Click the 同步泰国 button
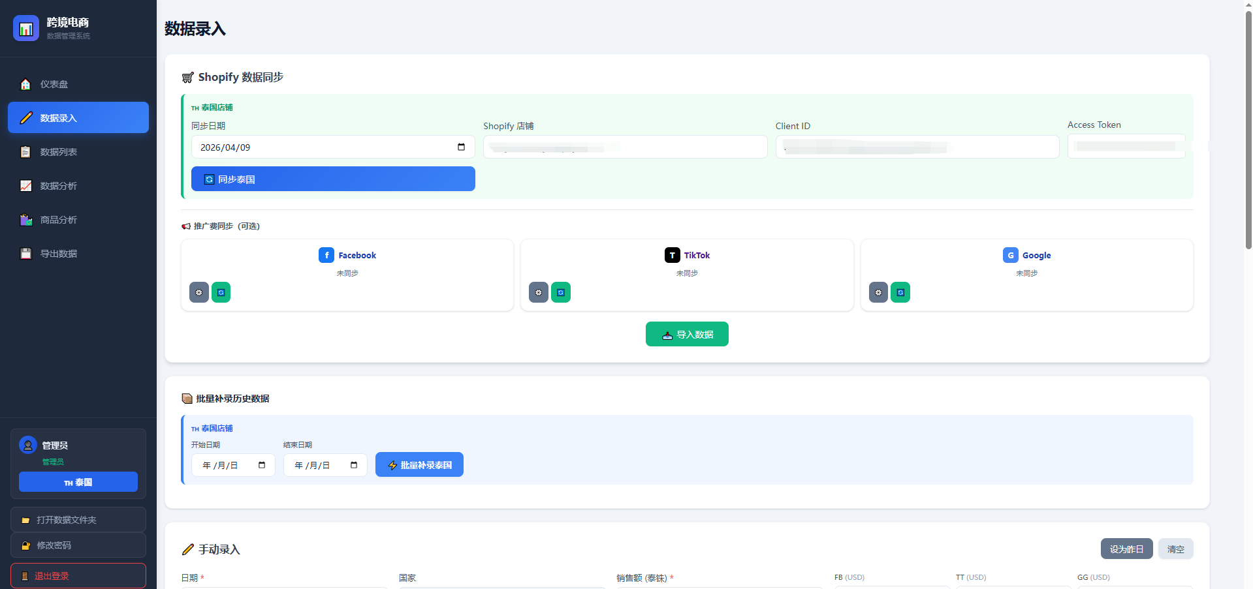This screenshot has width=1253, height=589. [x=333, y=179]
